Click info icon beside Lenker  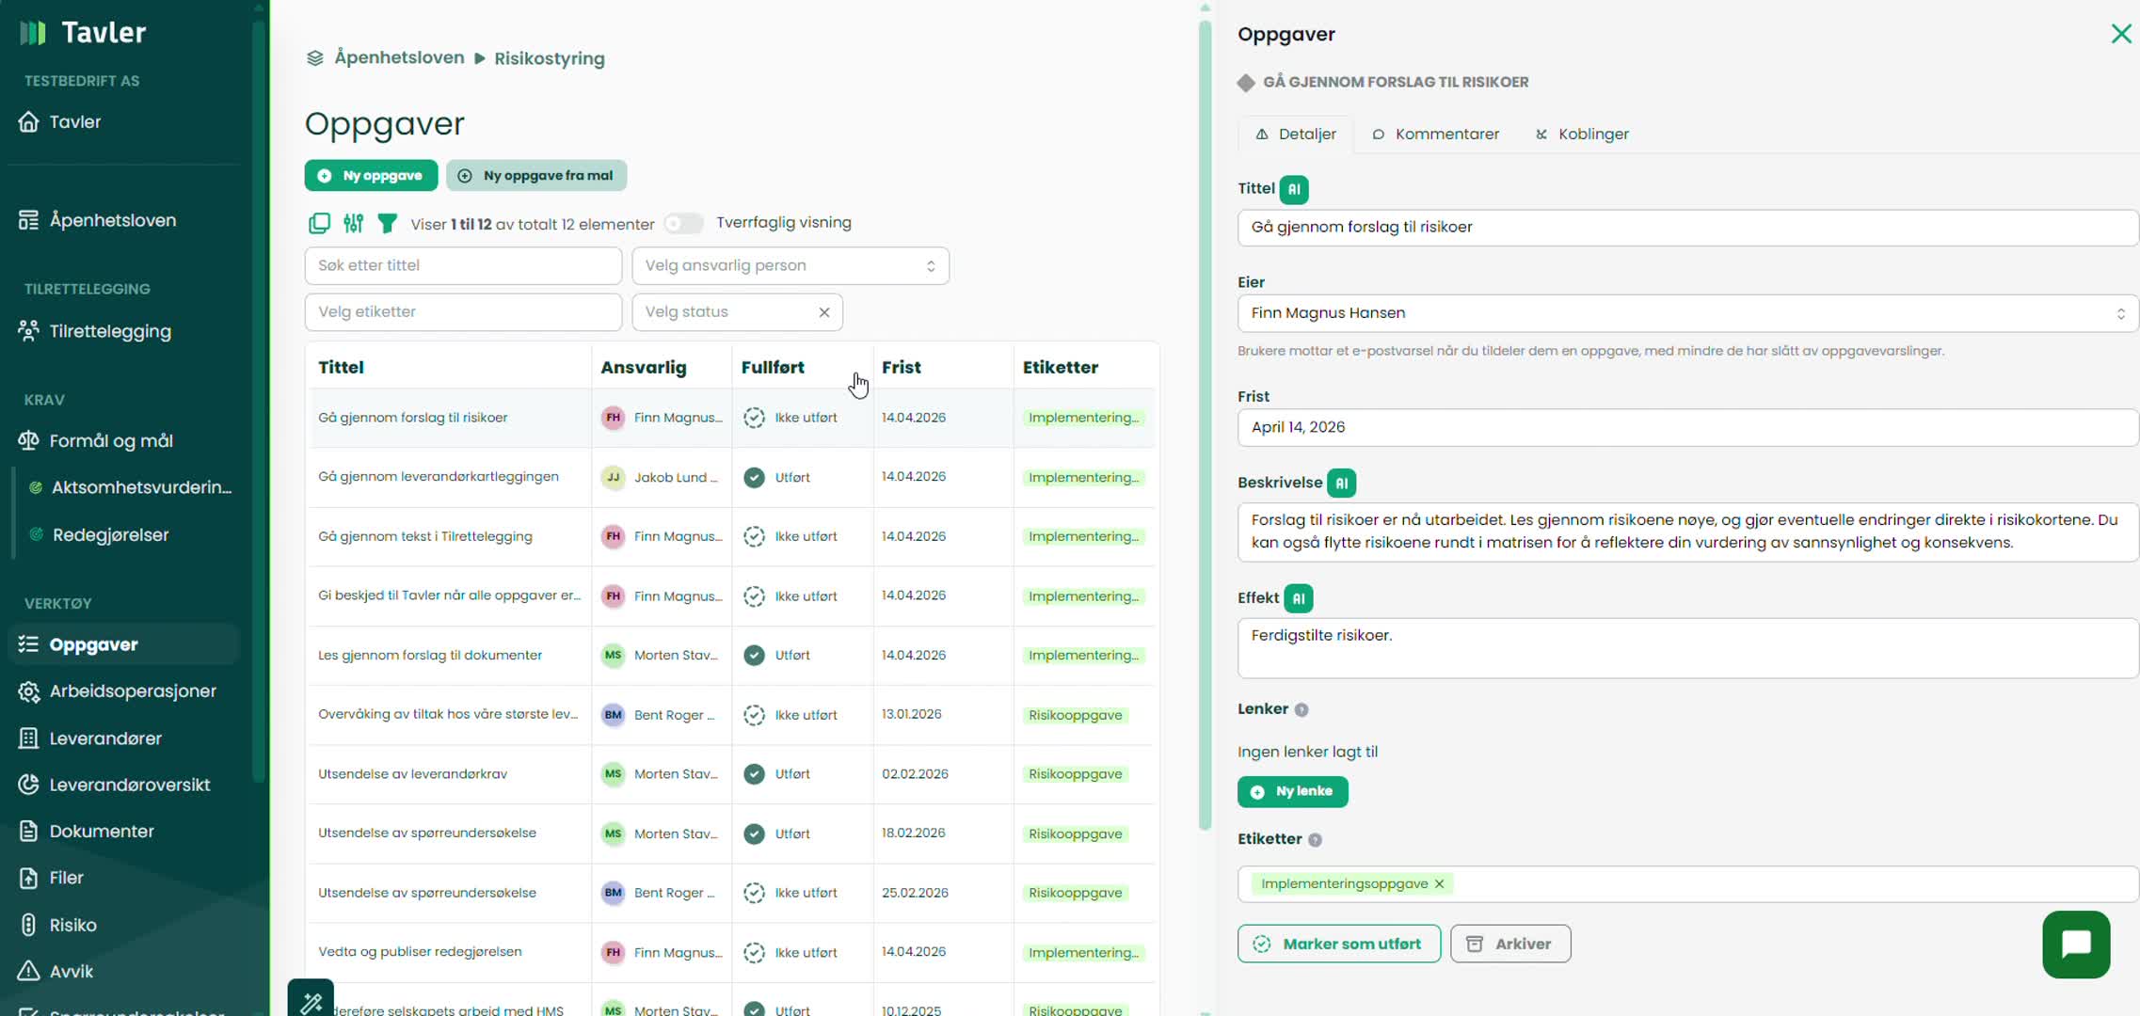pyautogui.click(x=1302, y=710)
